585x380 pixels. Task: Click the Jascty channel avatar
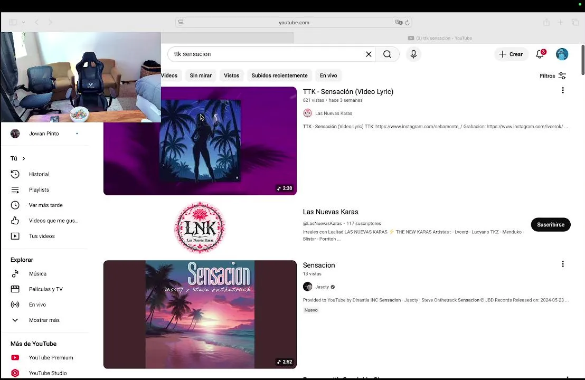tap(307, 287)
